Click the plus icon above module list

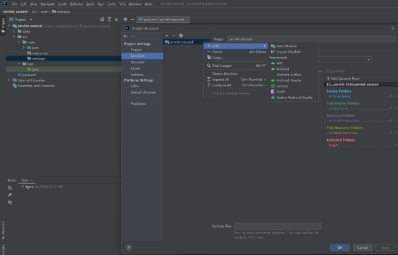point(167,36)
